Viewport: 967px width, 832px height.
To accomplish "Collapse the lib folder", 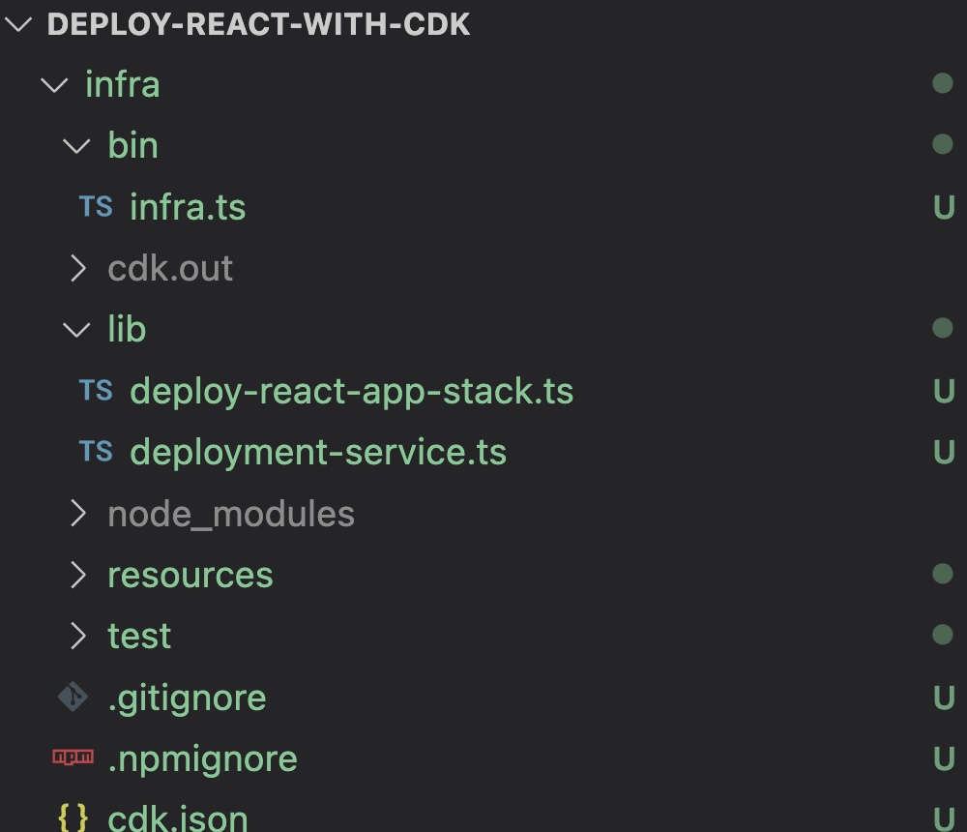I will click(x=73, y=329).
